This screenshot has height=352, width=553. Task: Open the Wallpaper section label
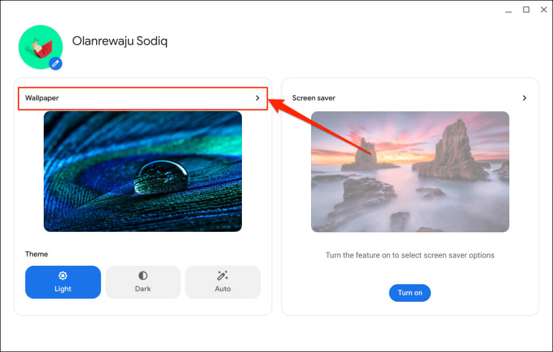[x=42, y=98]
